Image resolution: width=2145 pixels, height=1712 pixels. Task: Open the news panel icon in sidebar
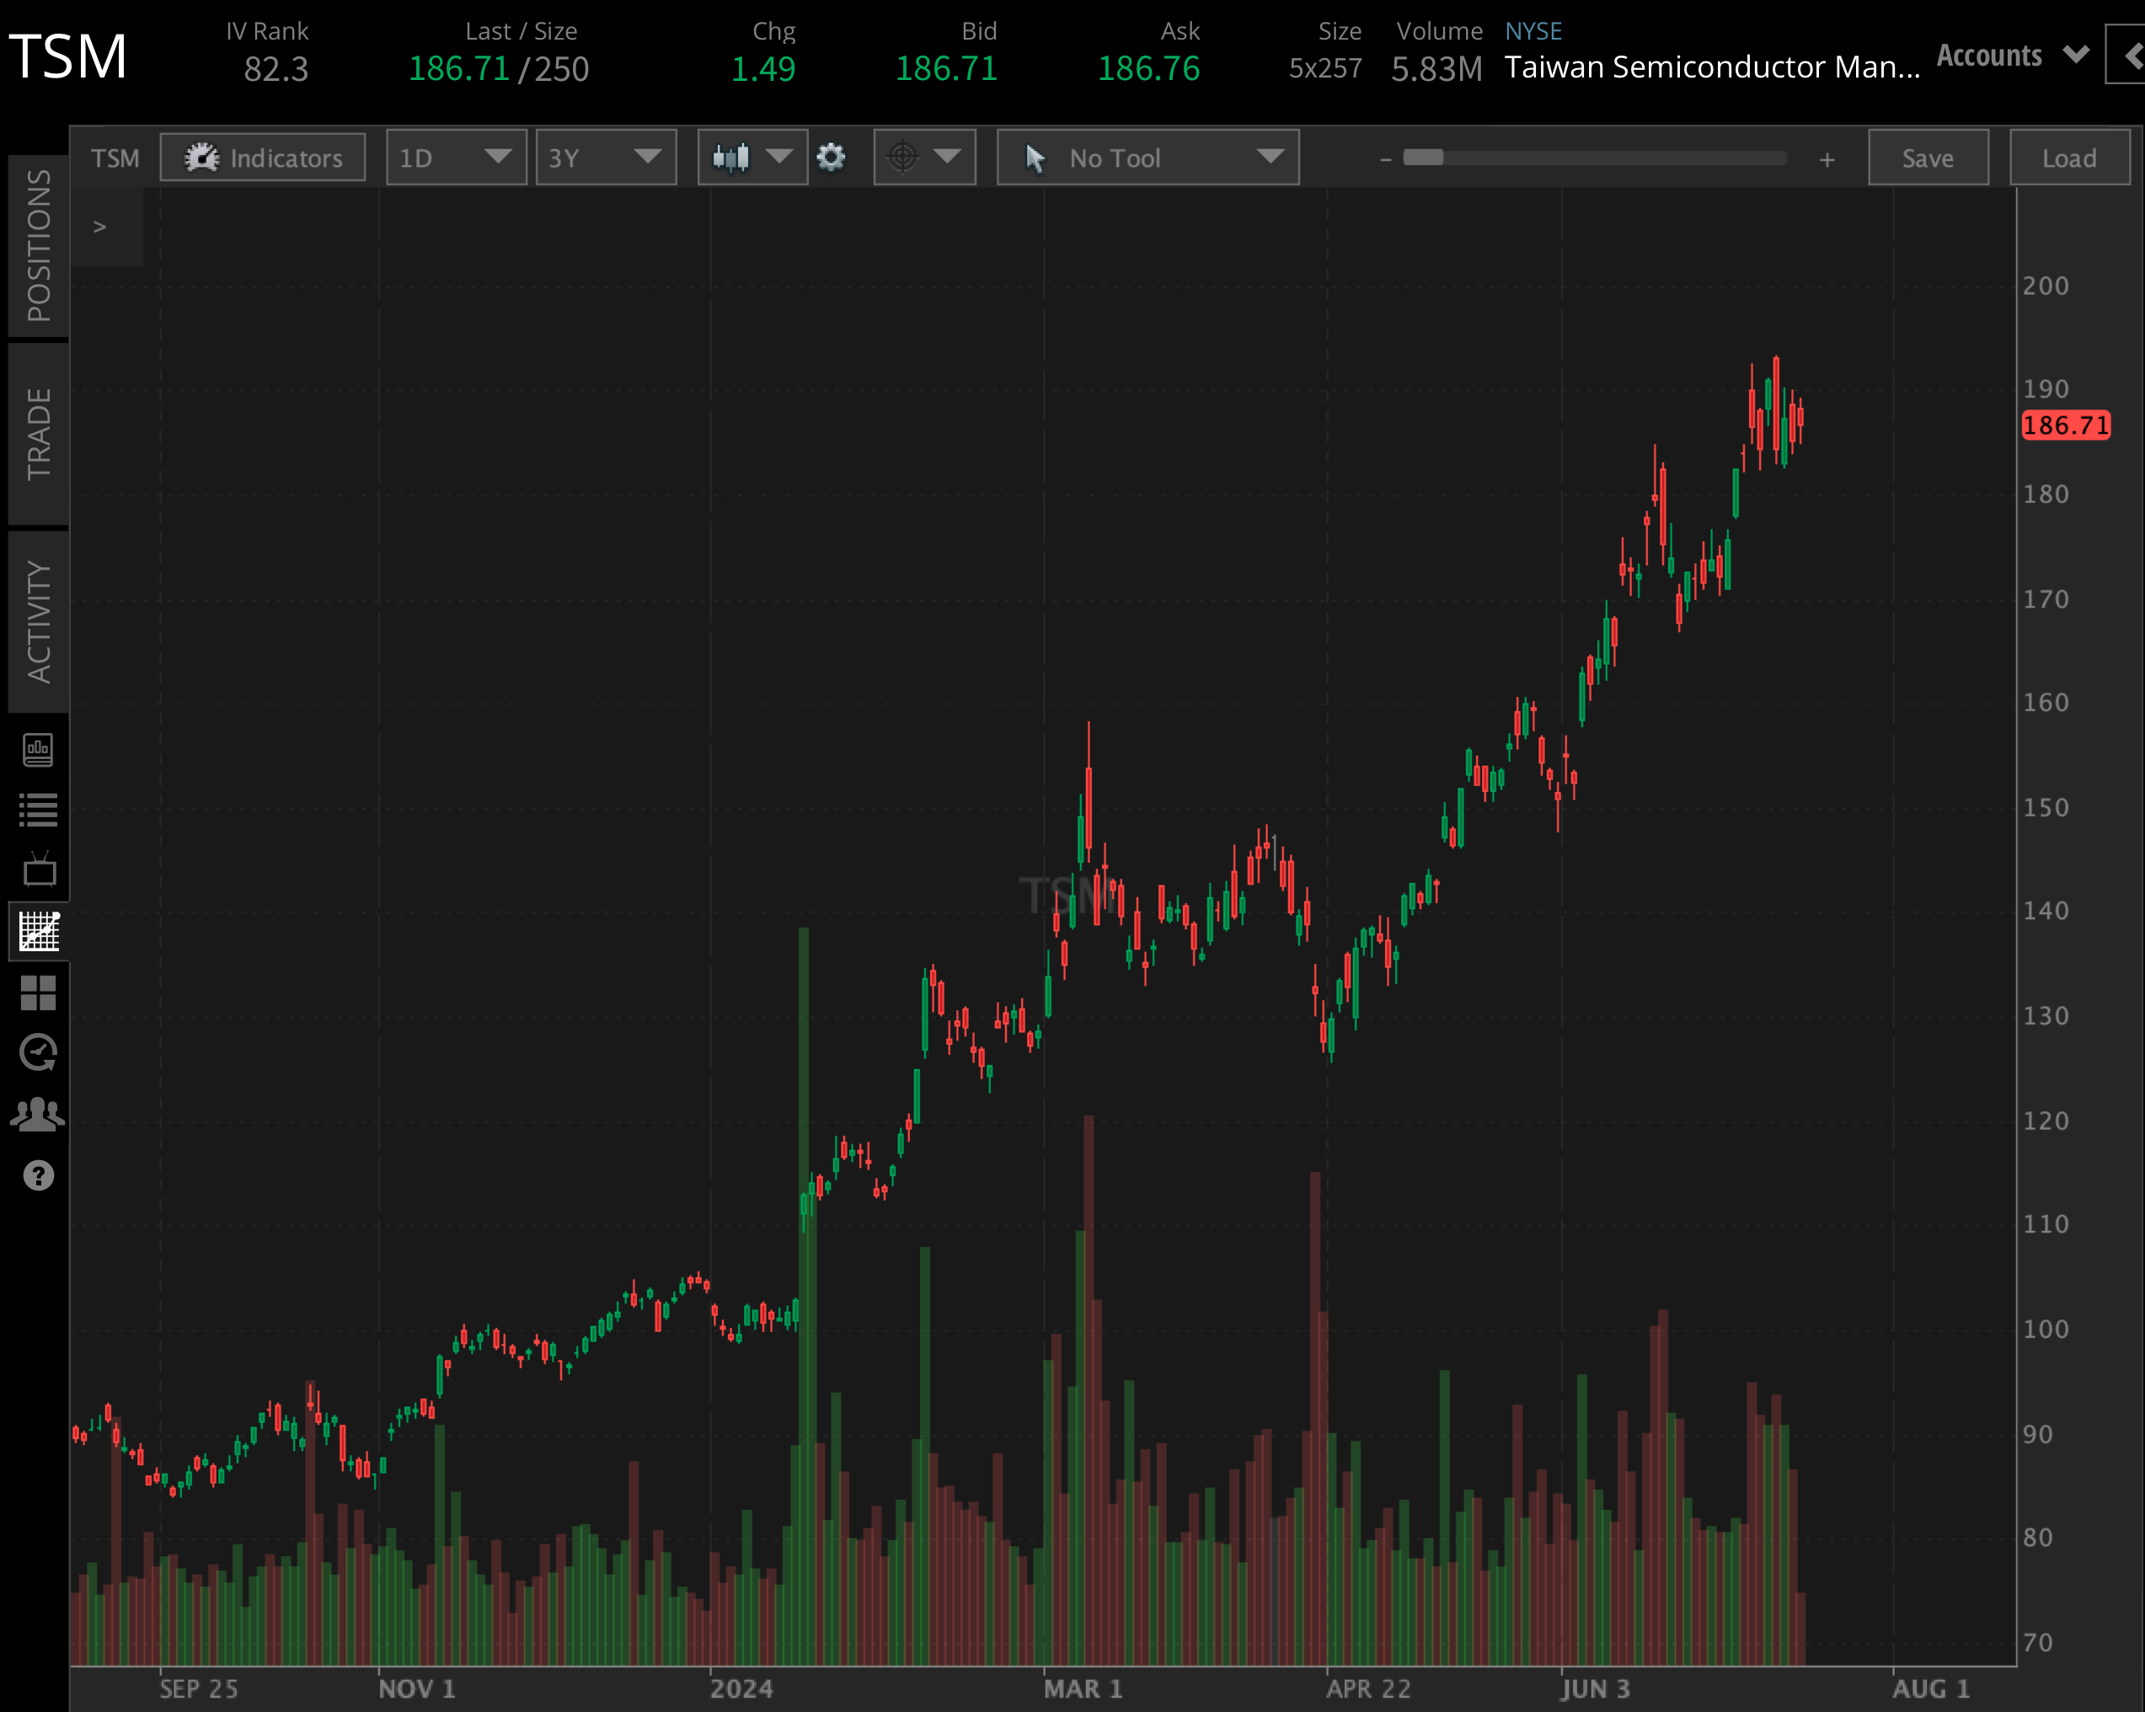click(38, 751)
